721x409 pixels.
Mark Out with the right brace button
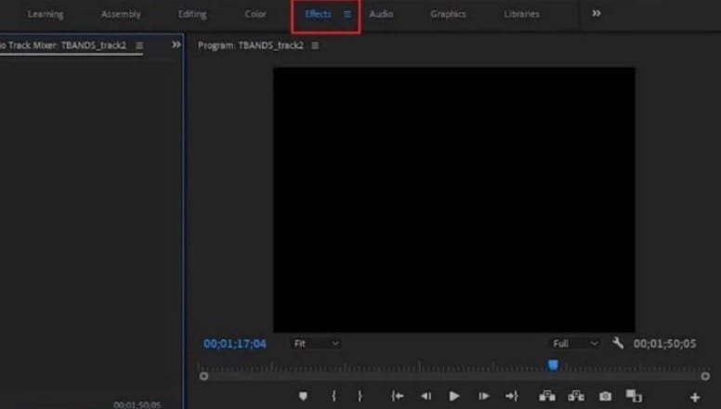click(x=360, y=396)
